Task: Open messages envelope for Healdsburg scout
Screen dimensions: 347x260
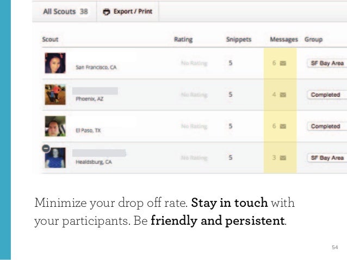Action: click(283, 158)
